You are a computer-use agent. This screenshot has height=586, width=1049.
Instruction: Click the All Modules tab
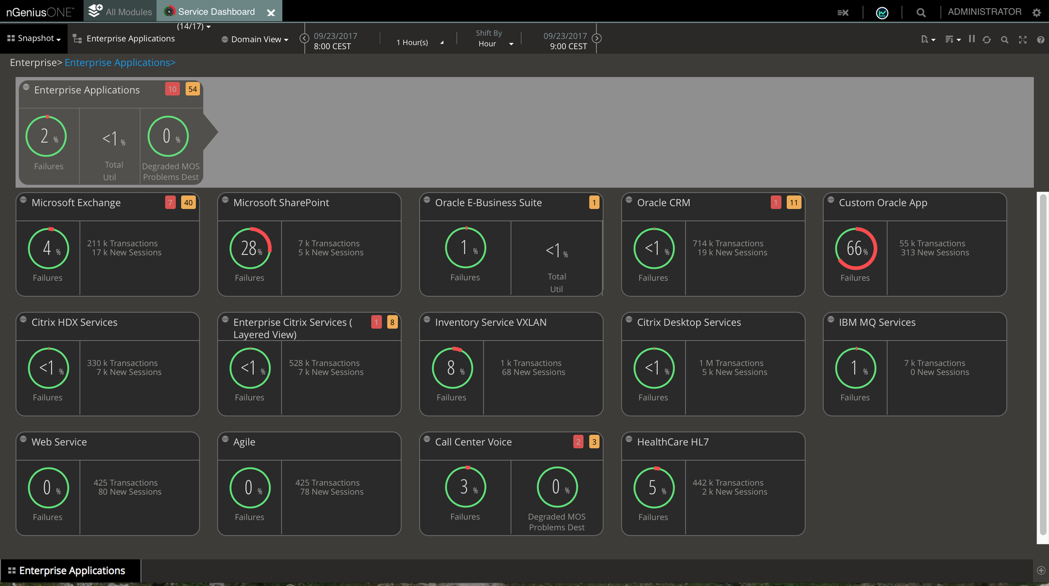pyautogui.click(x=120, y=11)
